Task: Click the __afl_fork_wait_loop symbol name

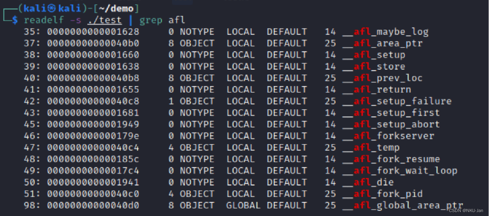Action: pyautogui.click(x=400, y=171)
